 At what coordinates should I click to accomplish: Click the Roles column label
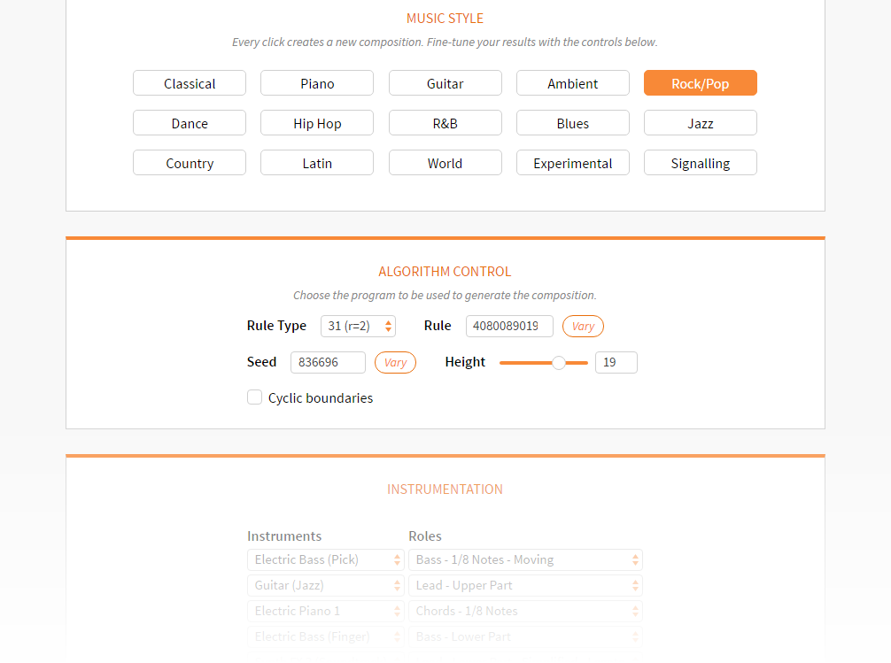[x=425, y=536]
